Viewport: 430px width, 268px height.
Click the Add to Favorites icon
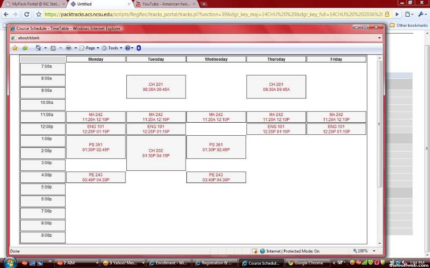(x=25, y=48)
